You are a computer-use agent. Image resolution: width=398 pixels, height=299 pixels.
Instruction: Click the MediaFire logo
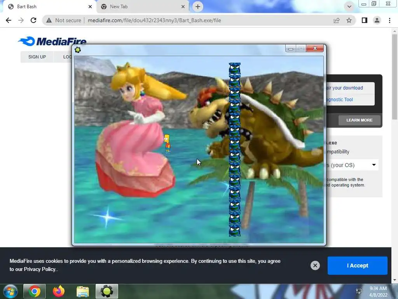(52, 41)
